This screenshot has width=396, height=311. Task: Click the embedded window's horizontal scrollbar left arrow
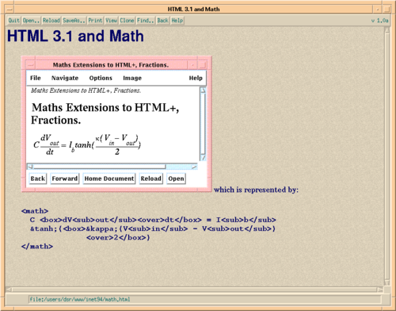point(30,167)
